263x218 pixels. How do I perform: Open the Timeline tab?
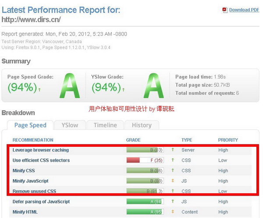[x=105, y=125]
